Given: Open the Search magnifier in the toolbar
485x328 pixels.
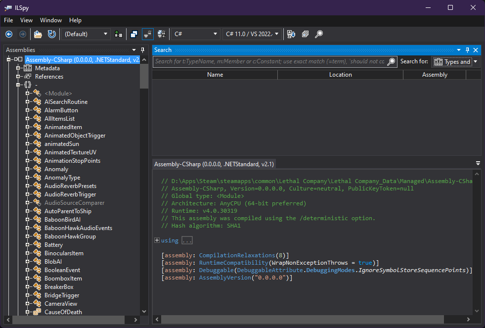Looking at the screenshot, I should [x=319, y=34].
